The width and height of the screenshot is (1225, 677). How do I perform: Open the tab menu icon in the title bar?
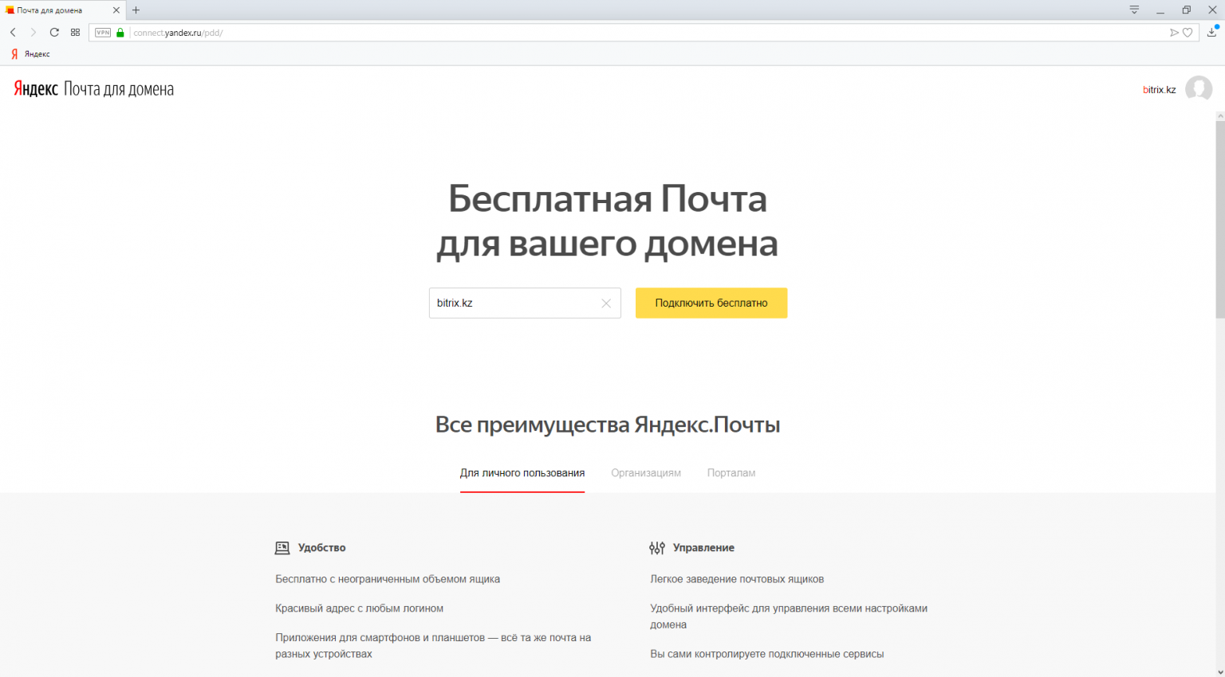[1134, 10]
